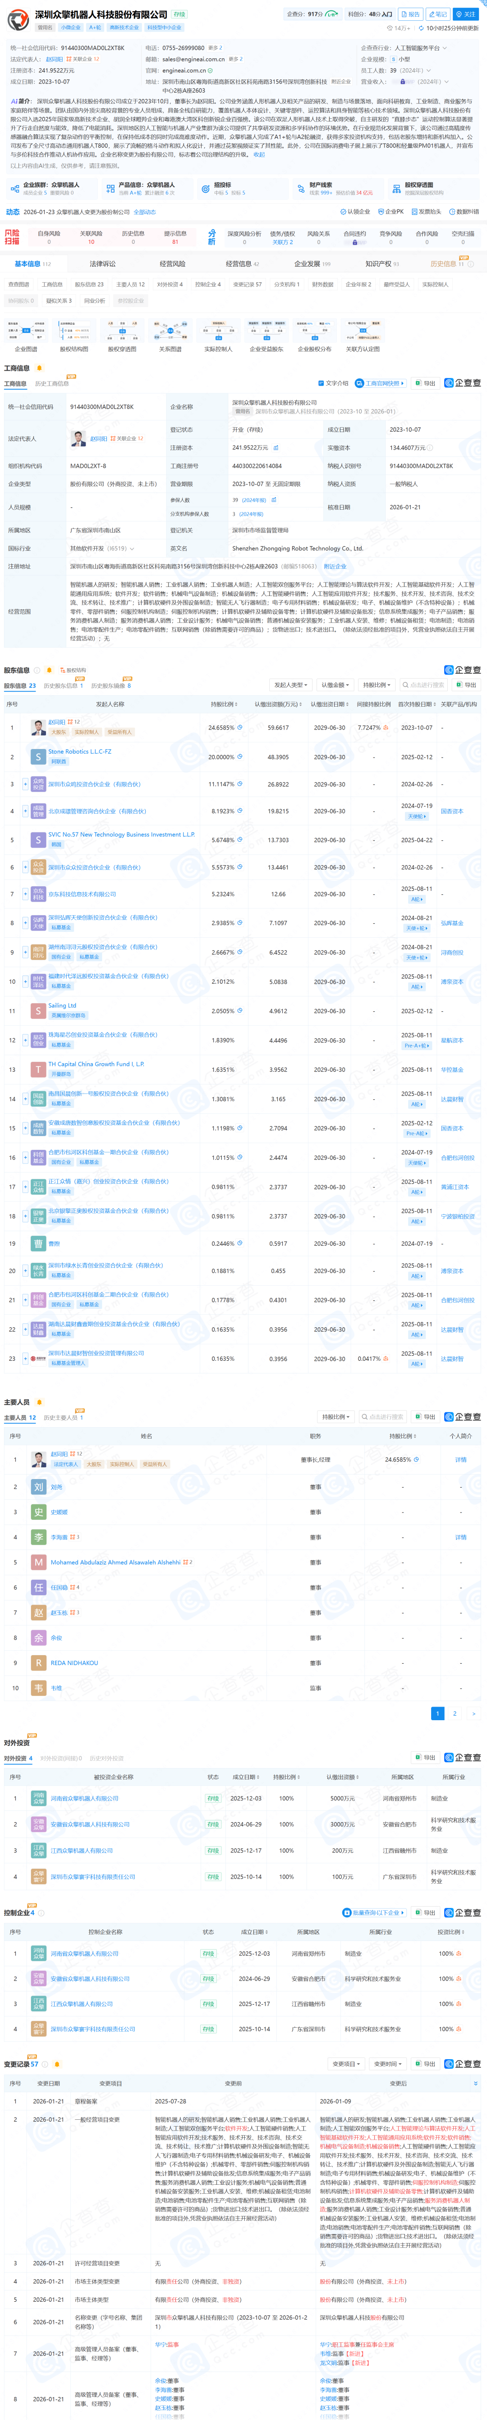Go to page 2 of 主要人员

click(455, 1713)
